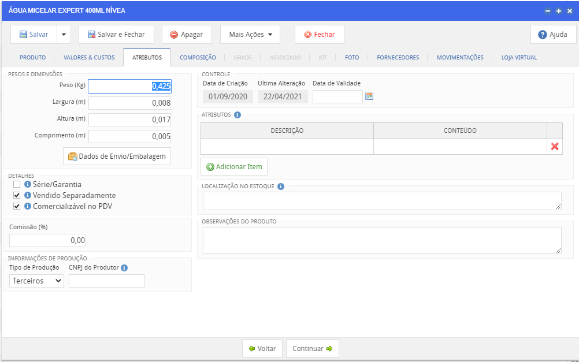Click Dados de Envio/Embalagem package button

[117, 156]
